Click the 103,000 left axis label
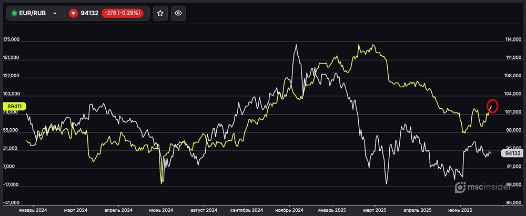Viewport: 526px width, 216px height. pyautogui.click(x=11, y=94)
